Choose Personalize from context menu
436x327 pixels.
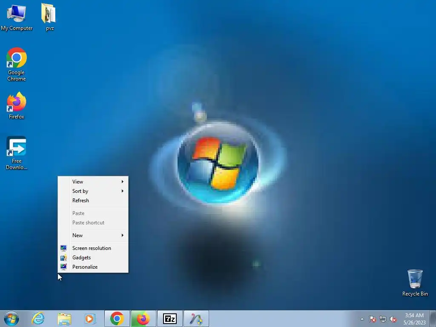93,267
